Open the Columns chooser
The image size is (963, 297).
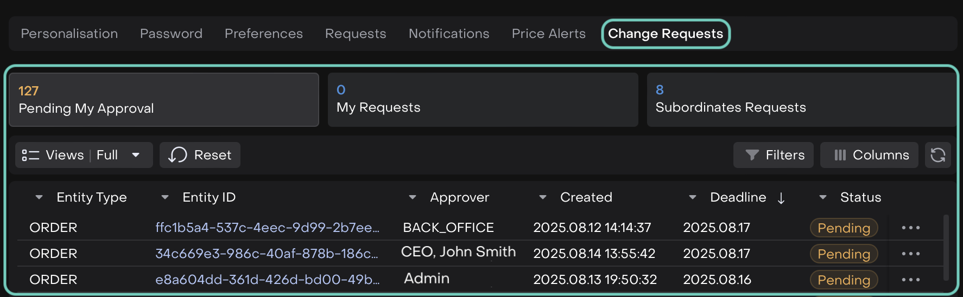(869, 155)
